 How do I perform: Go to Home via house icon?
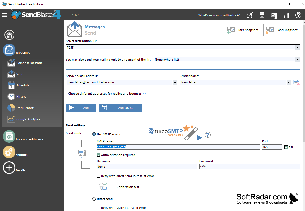[x=9, y=35]
